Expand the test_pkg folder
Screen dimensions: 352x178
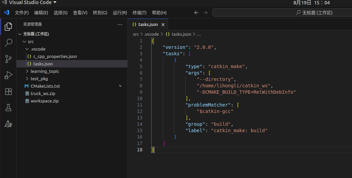tap(27, 79)
